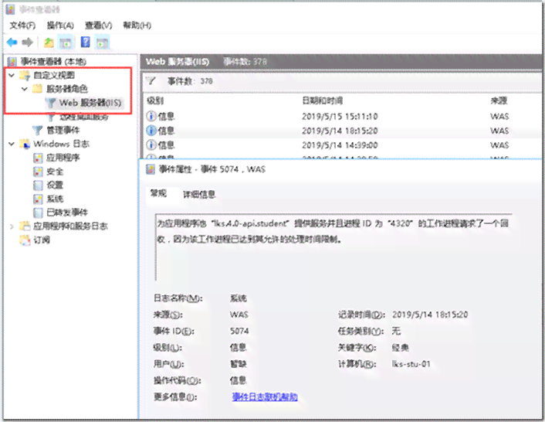Switch to the 常规 tab in event properties
Viewport: 545px width, 422px height.
pos(158,193)
